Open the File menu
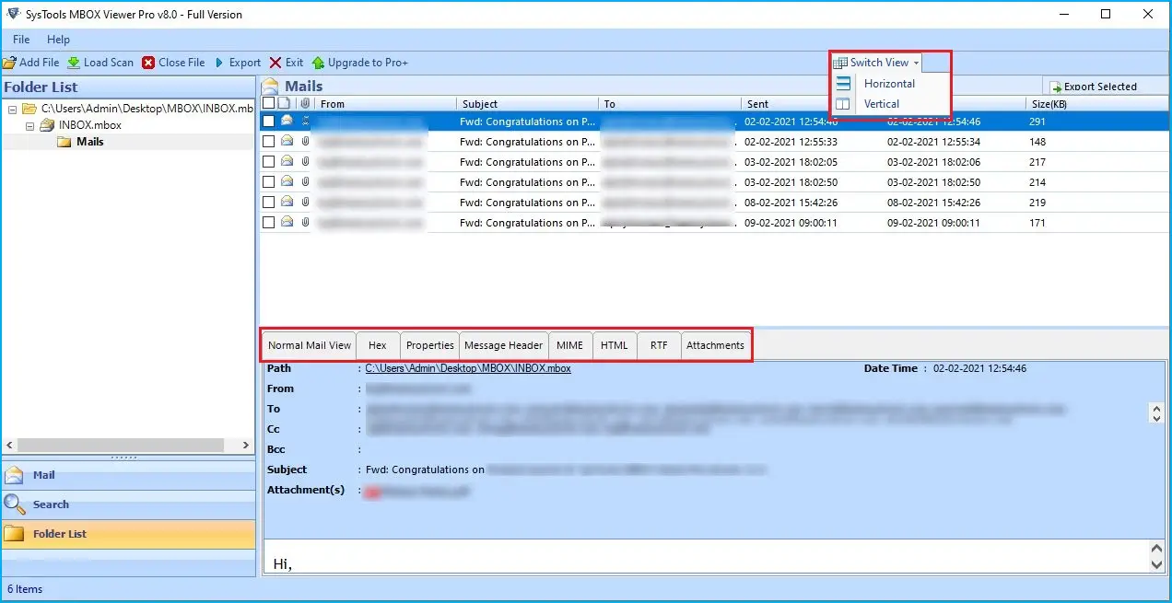Viewport: 1172px width, 603px height. [20, 40]
